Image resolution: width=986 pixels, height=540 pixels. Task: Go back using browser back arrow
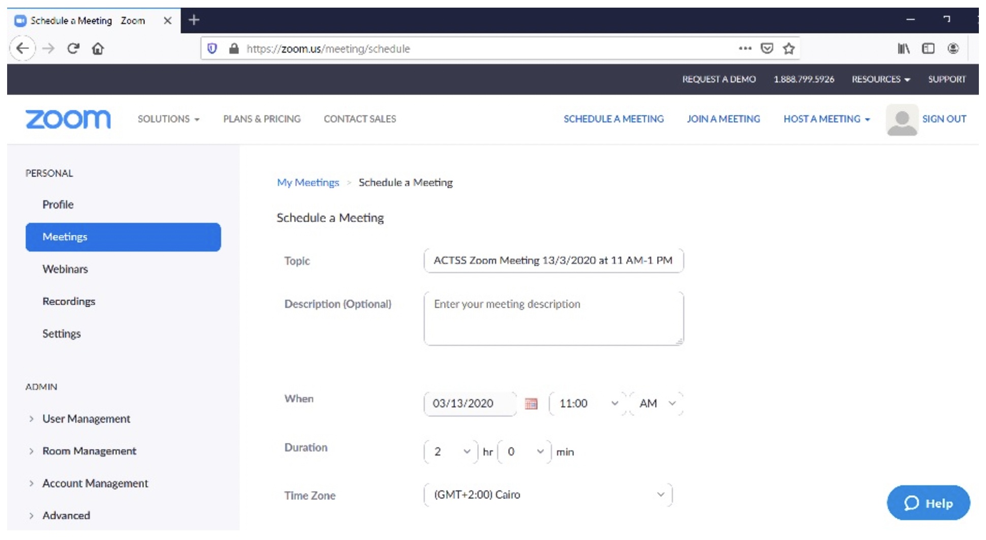22,49
